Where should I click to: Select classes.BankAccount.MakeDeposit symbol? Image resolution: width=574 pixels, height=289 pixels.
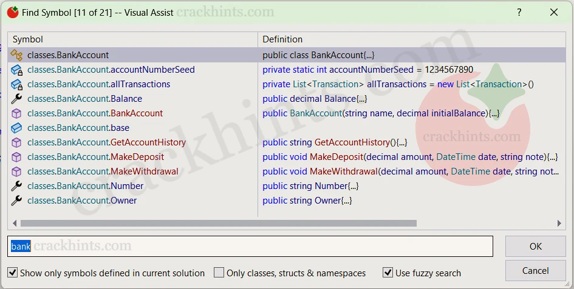95,157
